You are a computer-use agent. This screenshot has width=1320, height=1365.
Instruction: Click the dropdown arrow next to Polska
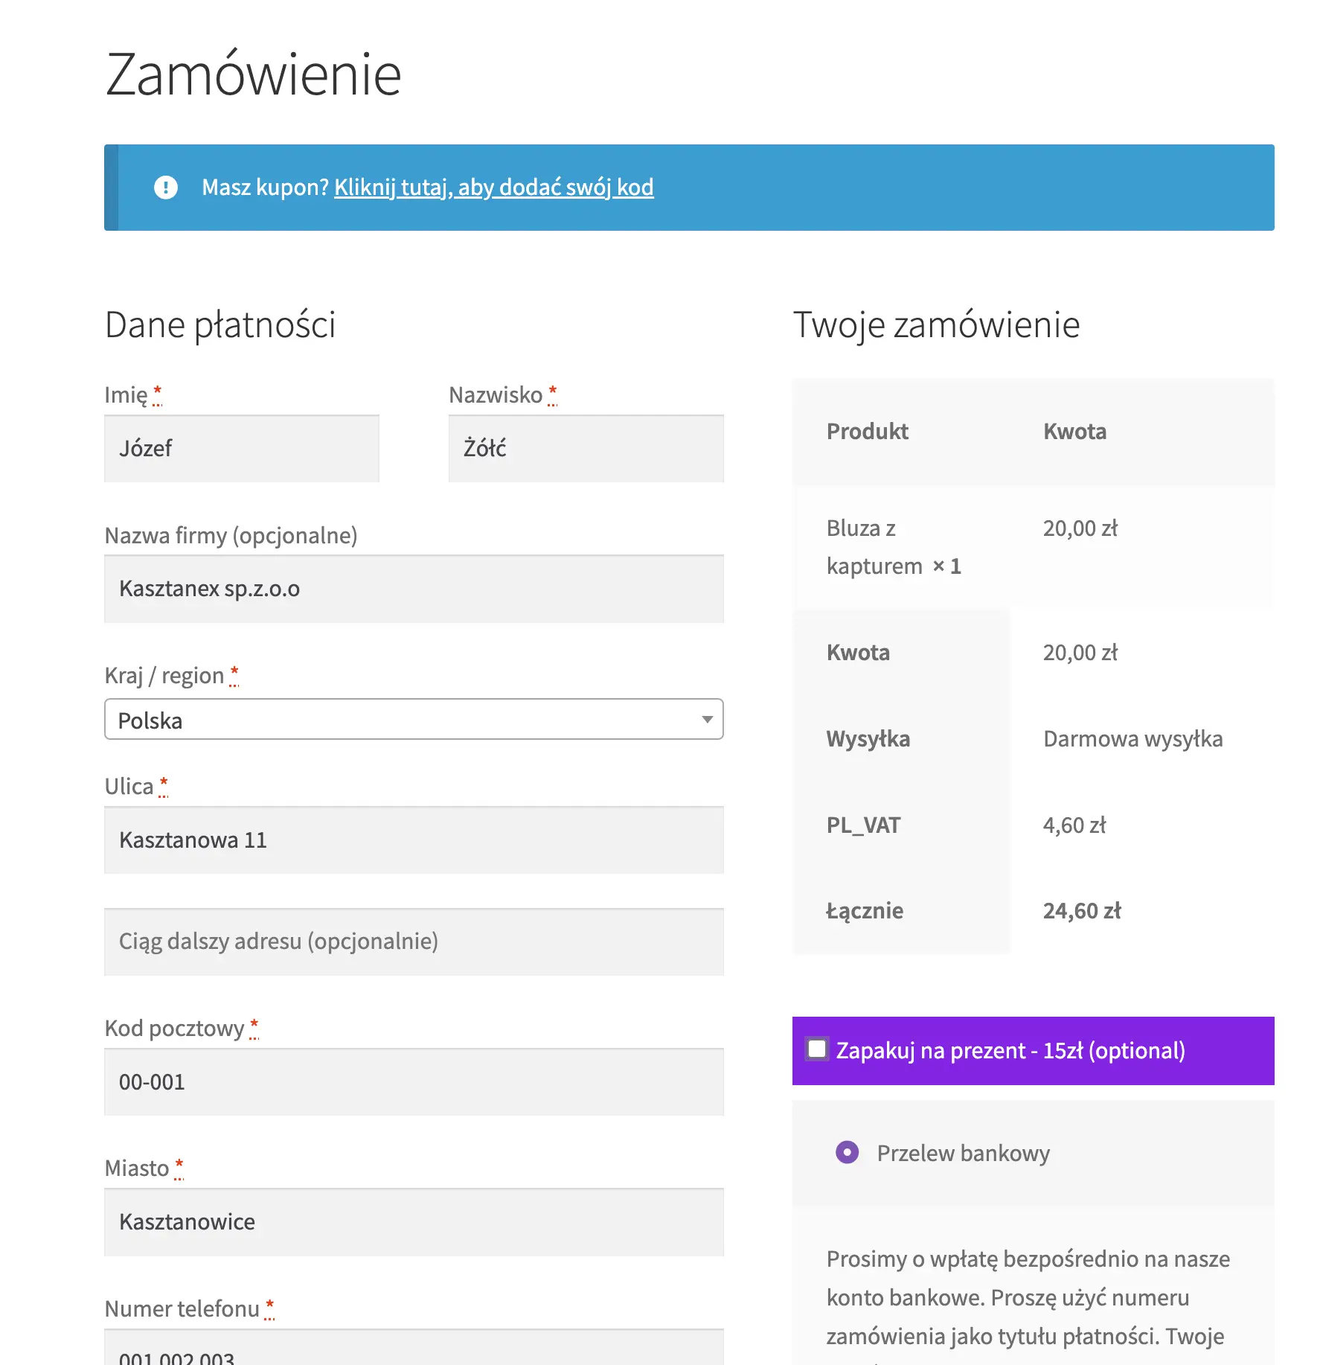(707, 720)
